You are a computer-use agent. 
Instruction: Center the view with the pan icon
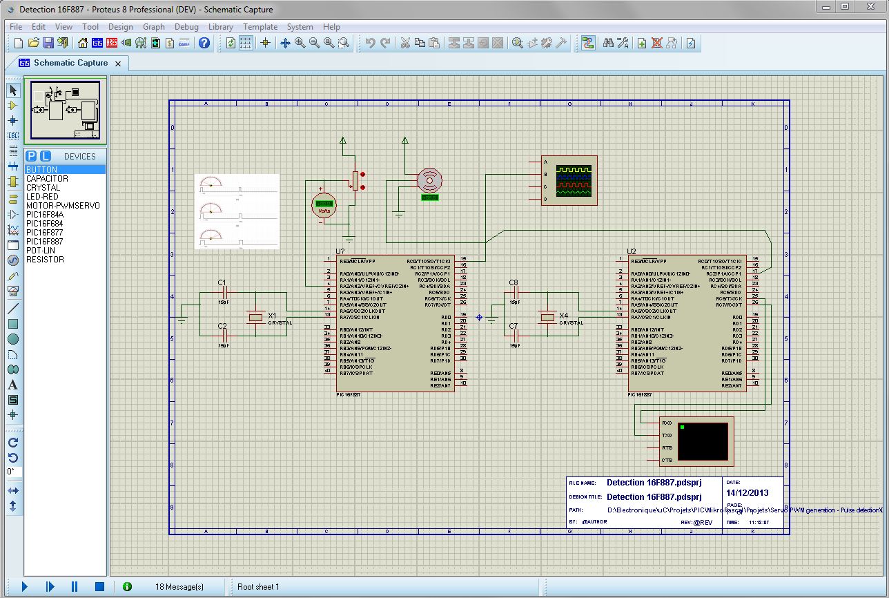(x=285, y=43)
